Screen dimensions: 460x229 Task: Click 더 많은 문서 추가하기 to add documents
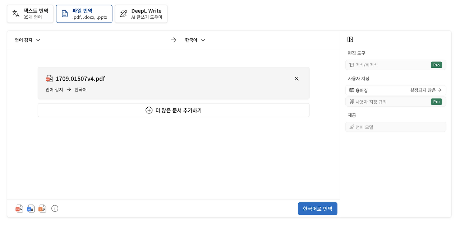(x=174, y=110)
